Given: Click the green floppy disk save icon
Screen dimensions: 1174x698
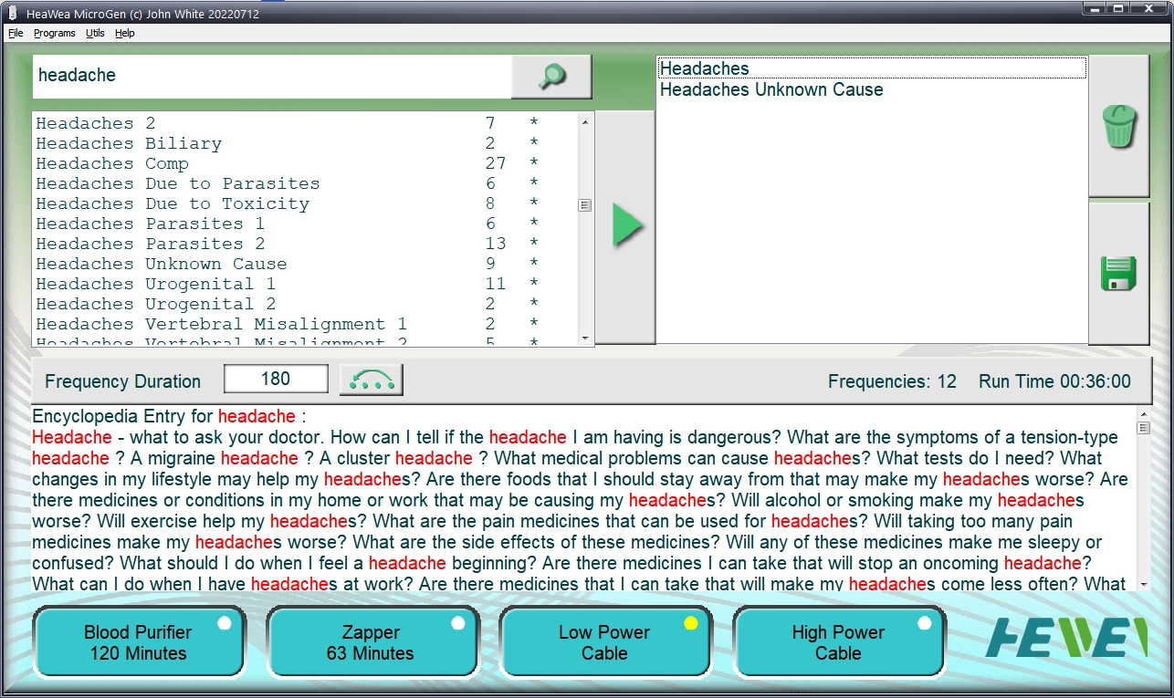Looking at the screenshot, I should (1119, 274).
